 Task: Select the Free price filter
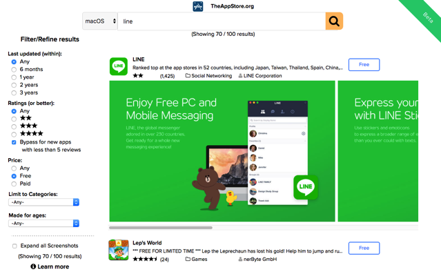(14, 176)
